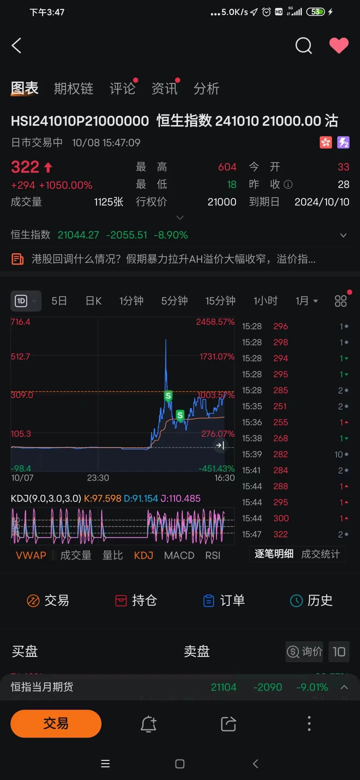
Task: Tap the 询价 quote request button
Action: pyautogui.click(x=304, y=652)
